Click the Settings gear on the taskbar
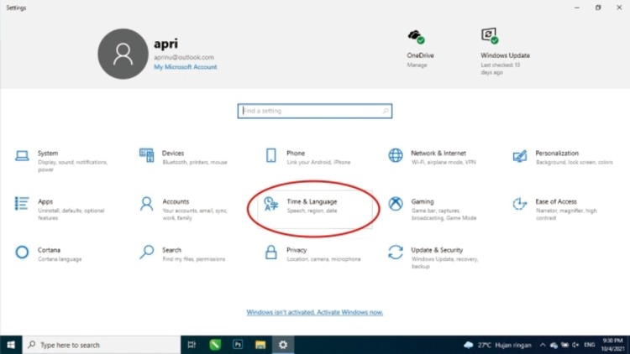Viewport: 630px width, 354px height. (283, 345)
